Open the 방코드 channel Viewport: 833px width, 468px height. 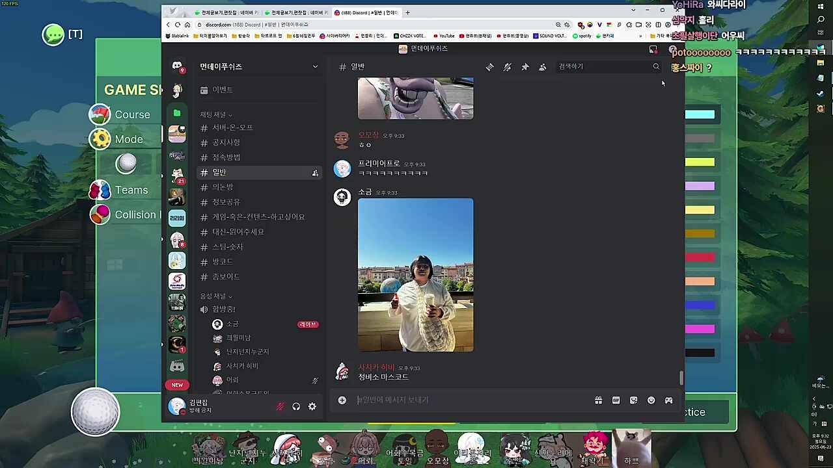[x=259, y=262]
